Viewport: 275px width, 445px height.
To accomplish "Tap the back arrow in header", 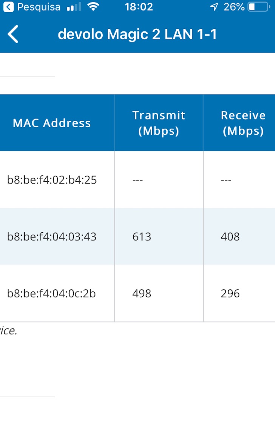I will pos(13,34).
